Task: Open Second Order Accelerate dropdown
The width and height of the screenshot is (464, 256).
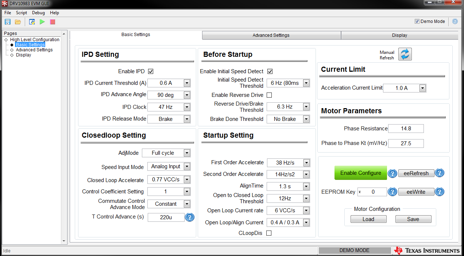Action: 288,174
